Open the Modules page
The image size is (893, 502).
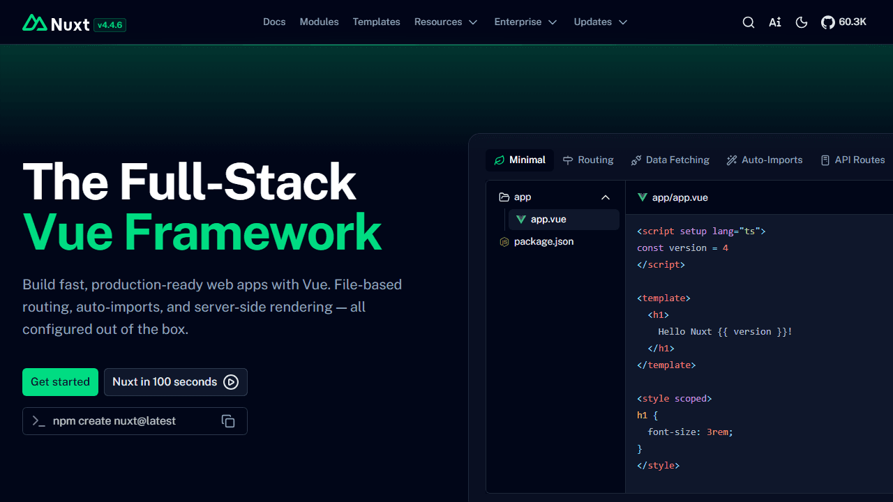(x=320, y=22)
